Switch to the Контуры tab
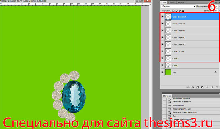 182,2
